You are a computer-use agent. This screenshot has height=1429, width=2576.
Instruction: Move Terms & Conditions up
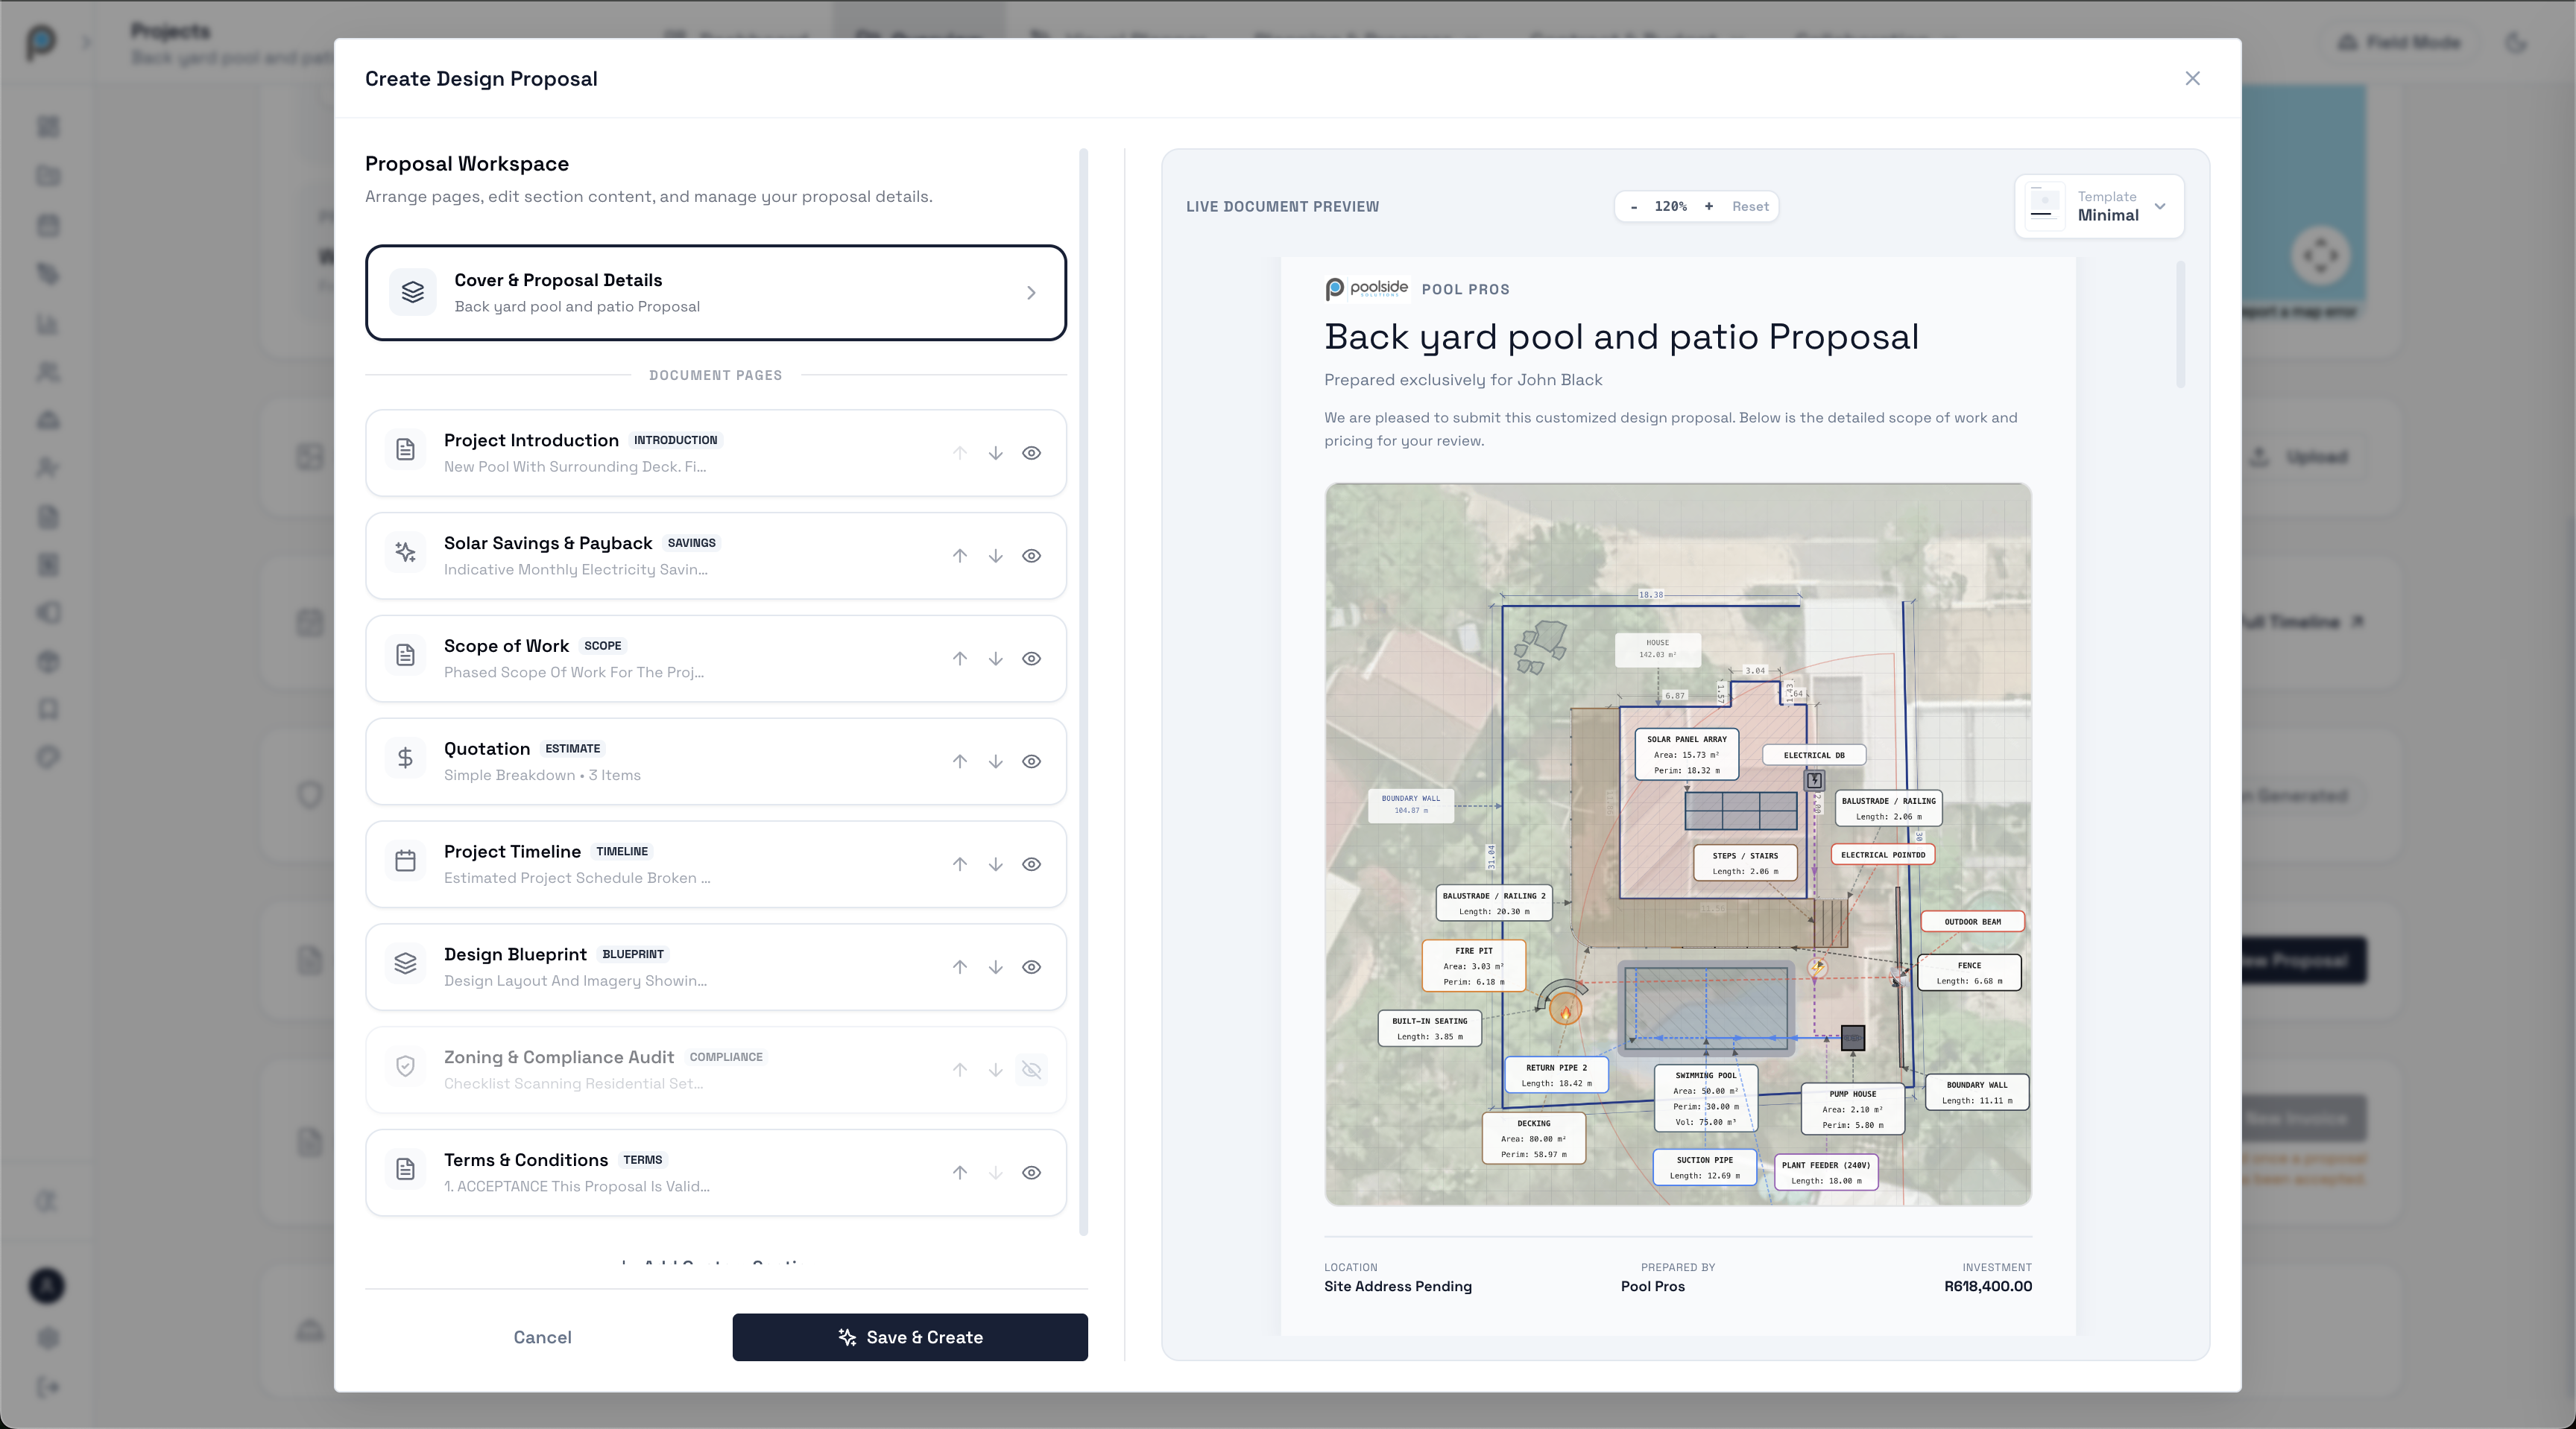tap(960, 1173)
